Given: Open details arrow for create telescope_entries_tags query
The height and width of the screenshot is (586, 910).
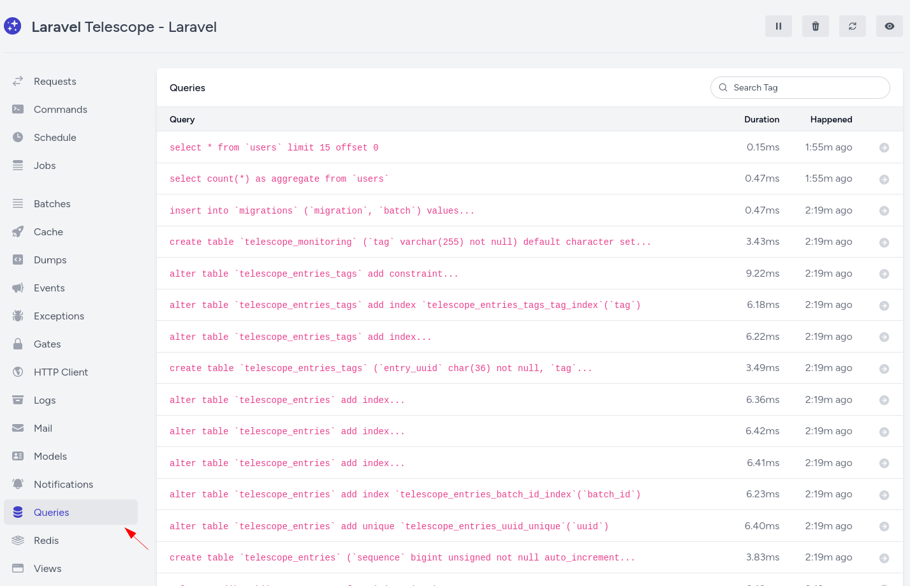Looking at the screenshot, I should click(x=884, y=369).
